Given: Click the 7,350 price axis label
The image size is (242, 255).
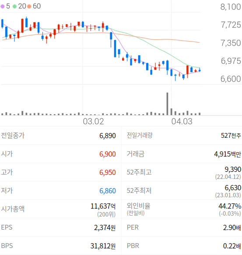Looking at the screenshot, I should (231, 43).
